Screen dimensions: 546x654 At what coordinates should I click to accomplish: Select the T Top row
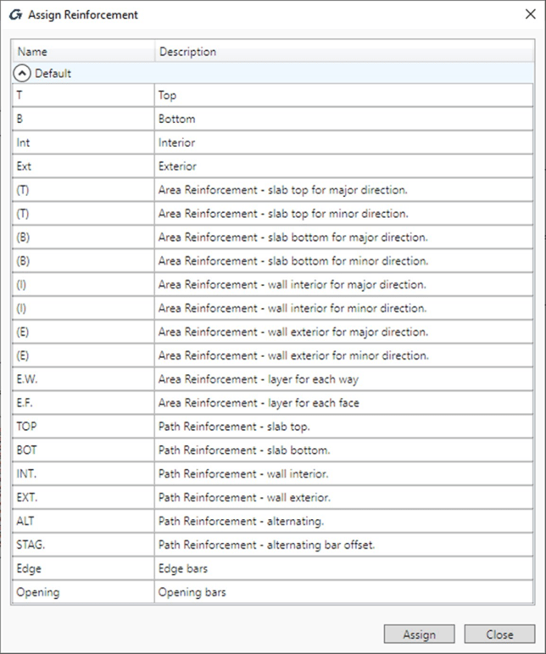(271, 96)
